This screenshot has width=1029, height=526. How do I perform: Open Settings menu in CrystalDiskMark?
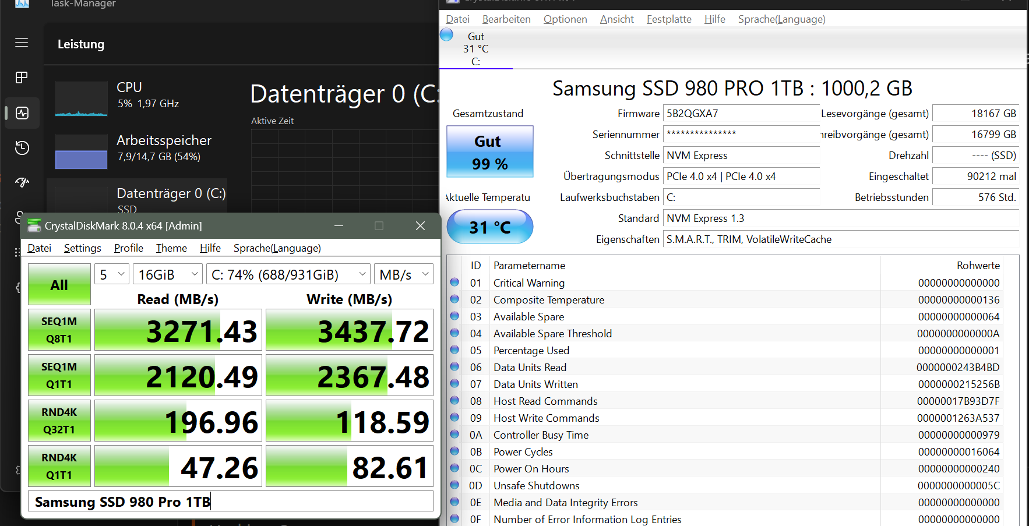tap(83, 248)
